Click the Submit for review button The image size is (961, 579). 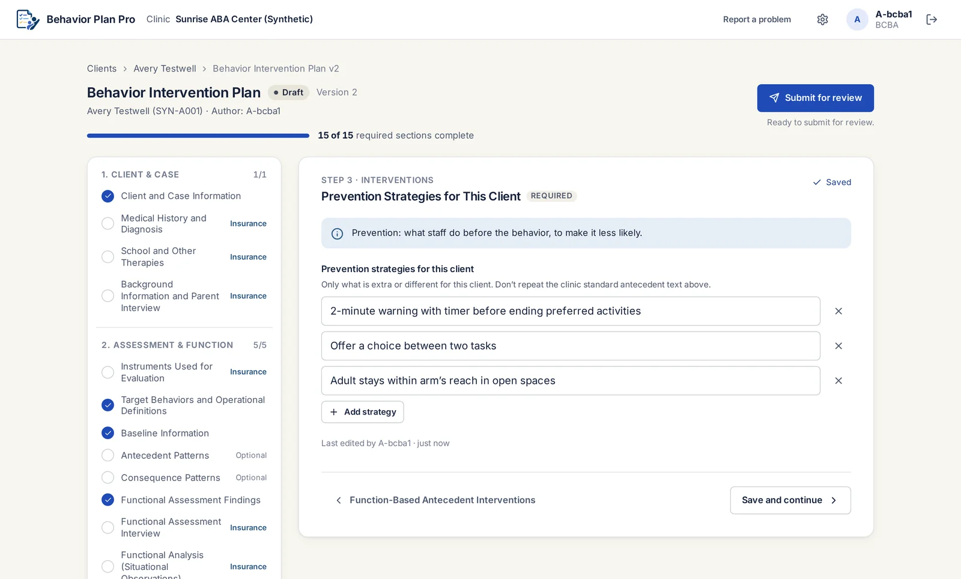tap(815, 98)
